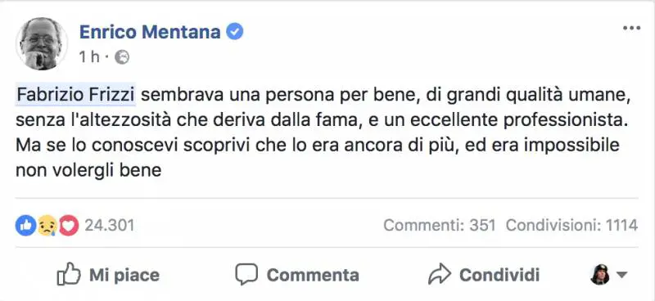This screenshot has height=301, width=655.
Task: Click the sad crying reaction emoji
Action: 47,226
